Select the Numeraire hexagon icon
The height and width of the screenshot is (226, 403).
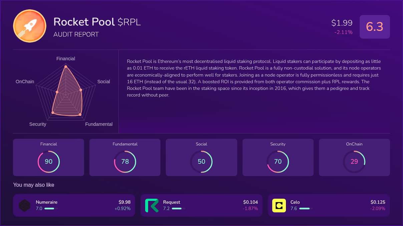(25, 205)
